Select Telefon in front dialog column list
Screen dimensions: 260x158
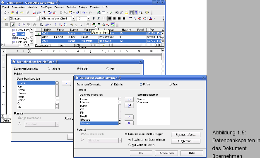click(99, 123)
